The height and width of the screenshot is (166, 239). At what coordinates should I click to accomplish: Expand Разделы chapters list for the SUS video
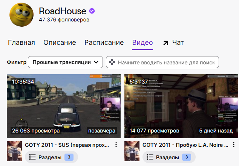coord(51,157)
